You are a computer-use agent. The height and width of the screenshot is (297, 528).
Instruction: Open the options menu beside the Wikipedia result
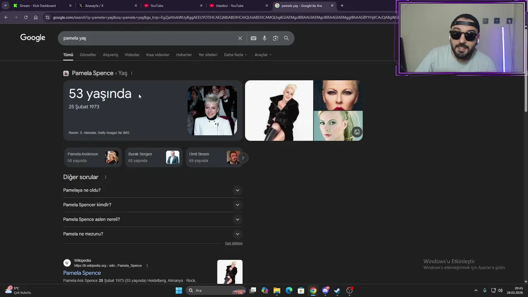click(x=147, y=266)
